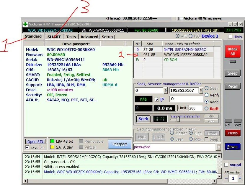
Task: Toggle the save bin checkbox
Action: click(x=27, y=147)
